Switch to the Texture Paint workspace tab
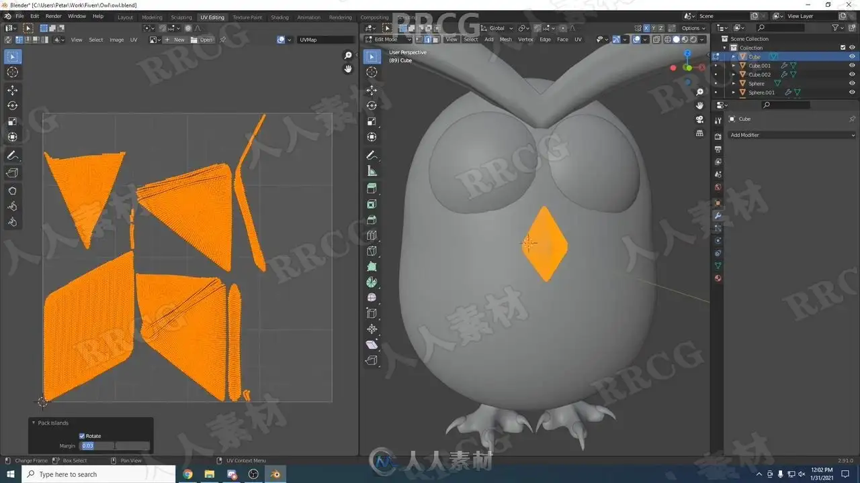Viewport: 860px width, 483px height. click(247, 17)
